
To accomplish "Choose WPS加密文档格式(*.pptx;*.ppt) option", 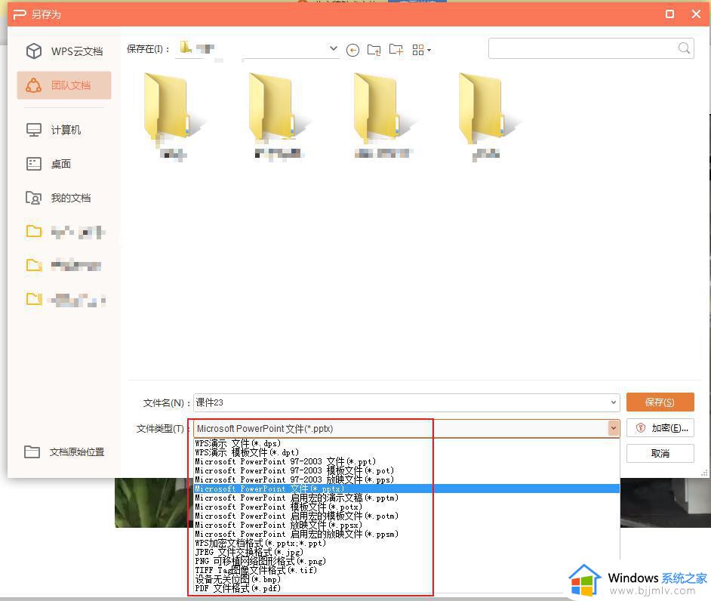I will 407,543.
